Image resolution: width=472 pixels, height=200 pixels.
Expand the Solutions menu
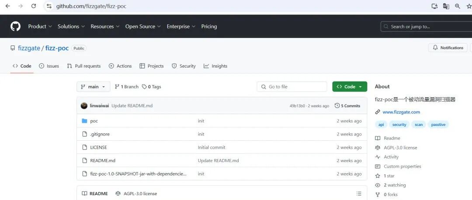click(71, 27)
